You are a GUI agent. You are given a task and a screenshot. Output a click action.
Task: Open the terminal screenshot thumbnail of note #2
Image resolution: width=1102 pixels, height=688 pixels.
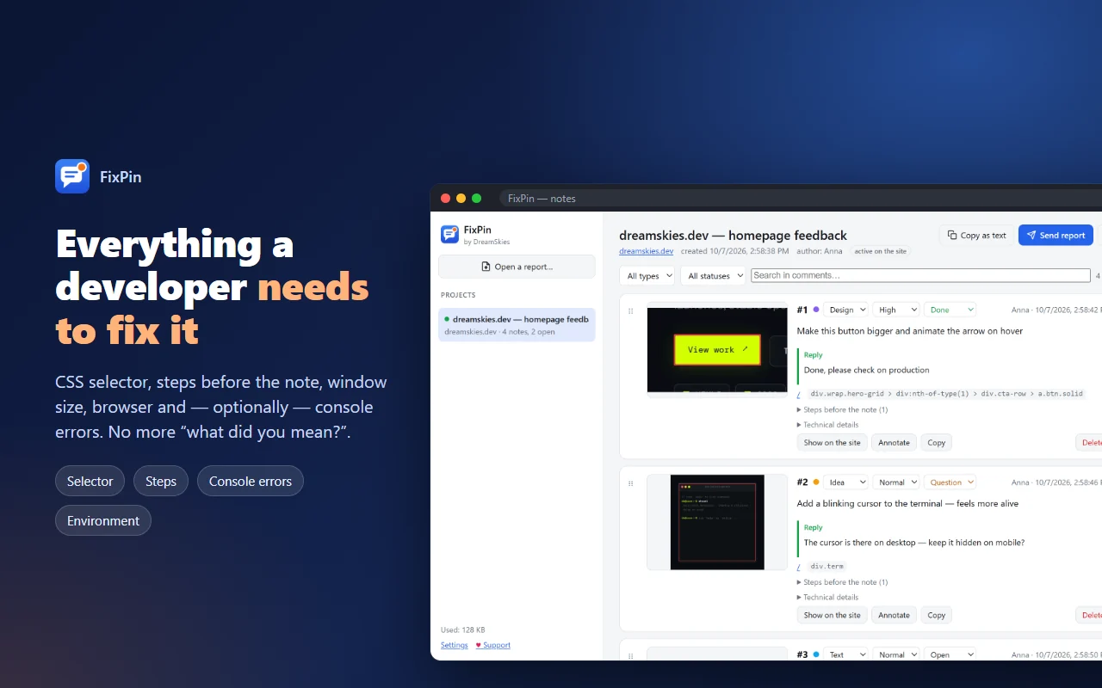click(717, 522)
